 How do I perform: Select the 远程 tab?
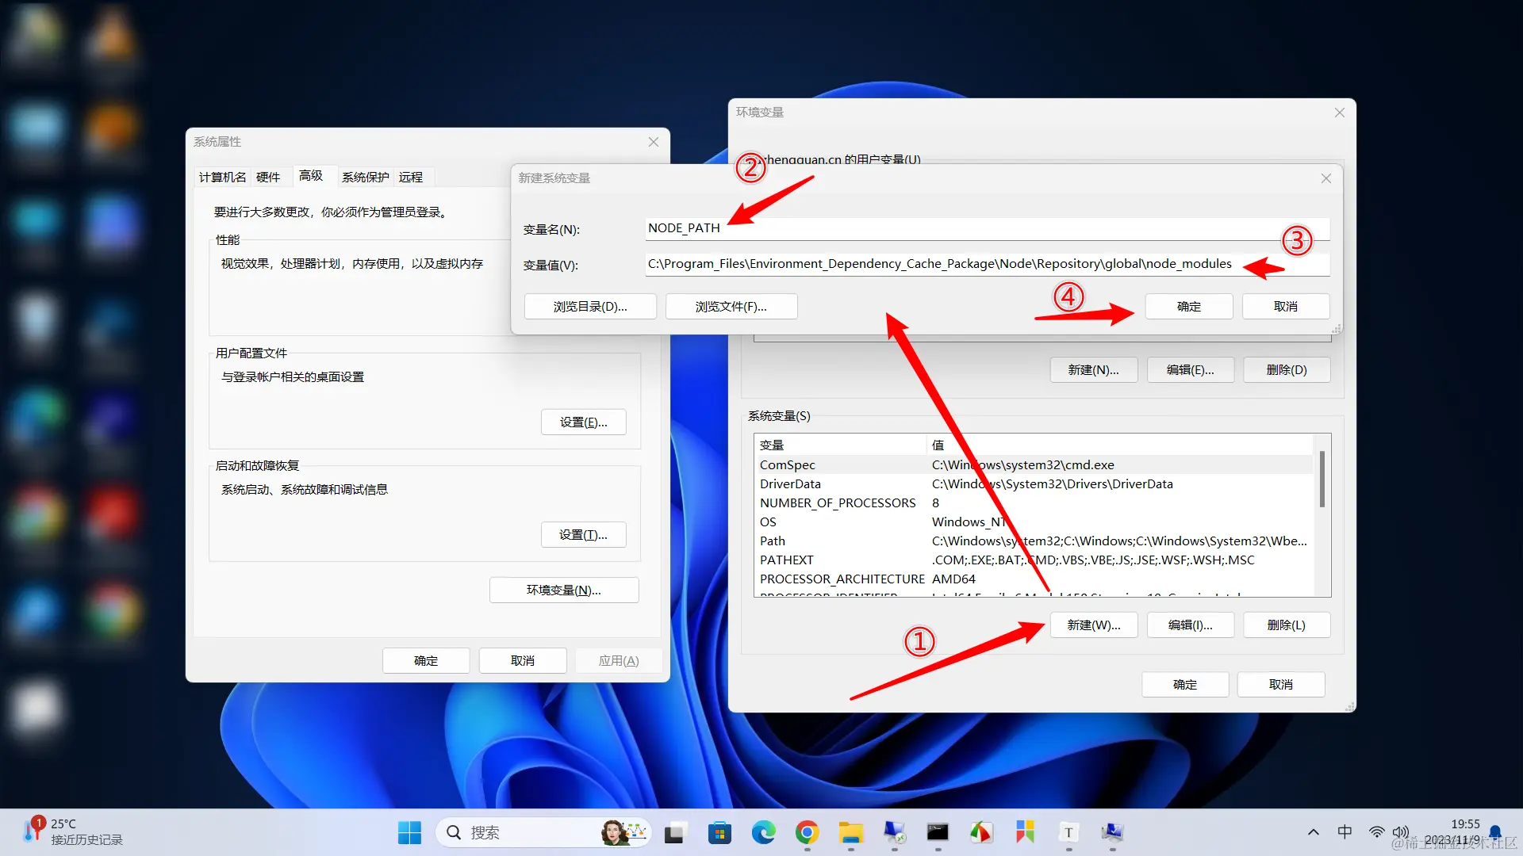pyautogui.click(x=411, y=177)
